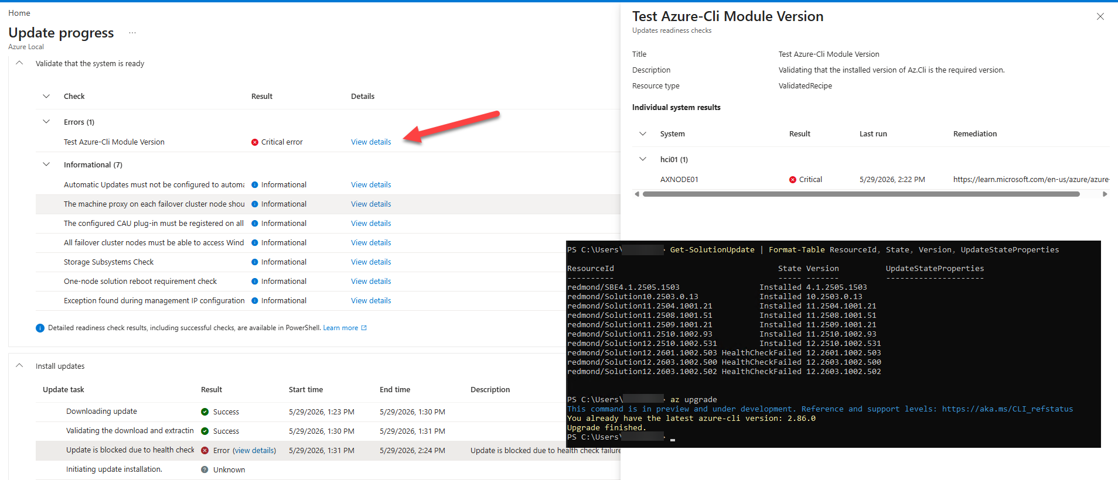Select the AXNODE01 system row
Image resolution: width=1118 pixels, height=480 pixels.
[x=871, y=179]
